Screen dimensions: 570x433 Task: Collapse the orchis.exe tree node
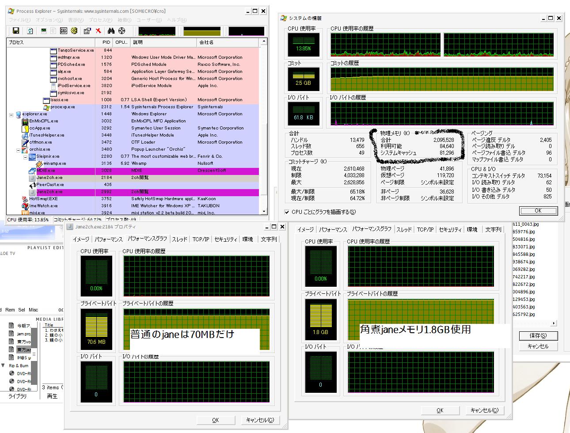coord(19,149)
